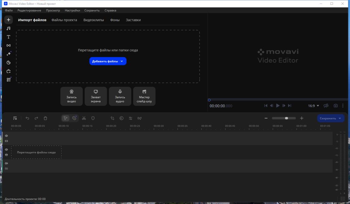Click the 00:00:30 mark on timeline ruler
This screenshot has height=204, width=350.
tap(159, 126)
